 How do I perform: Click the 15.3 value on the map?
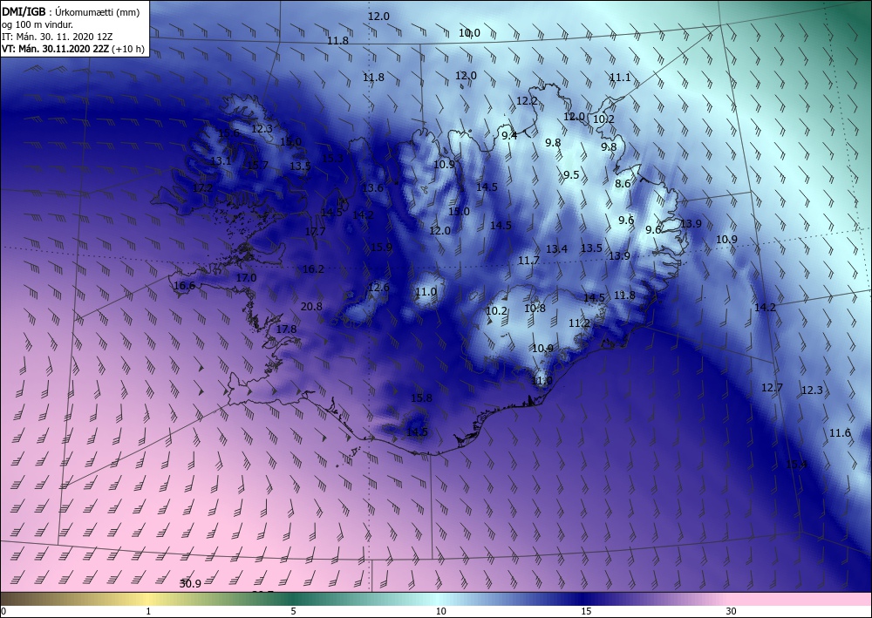pos(332,159)
